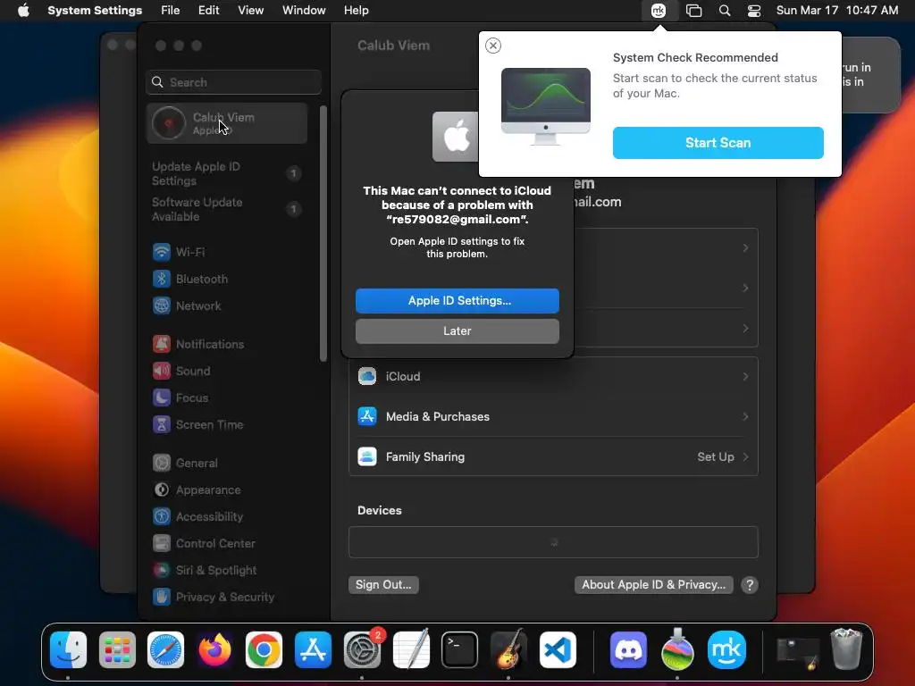The image size is (915, 686).
Task: Open Launchpad in the Dock
Action: 117,649
